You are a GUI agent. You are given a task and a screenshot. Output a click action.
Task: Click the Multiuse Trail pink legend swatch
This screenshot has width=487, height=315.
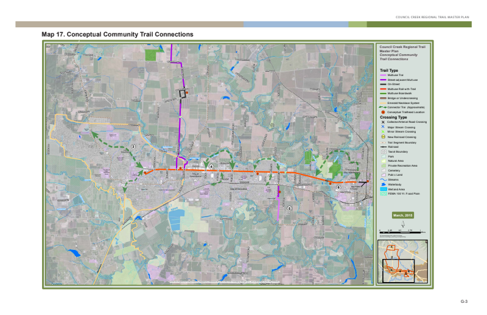click(x=383, y=75)
